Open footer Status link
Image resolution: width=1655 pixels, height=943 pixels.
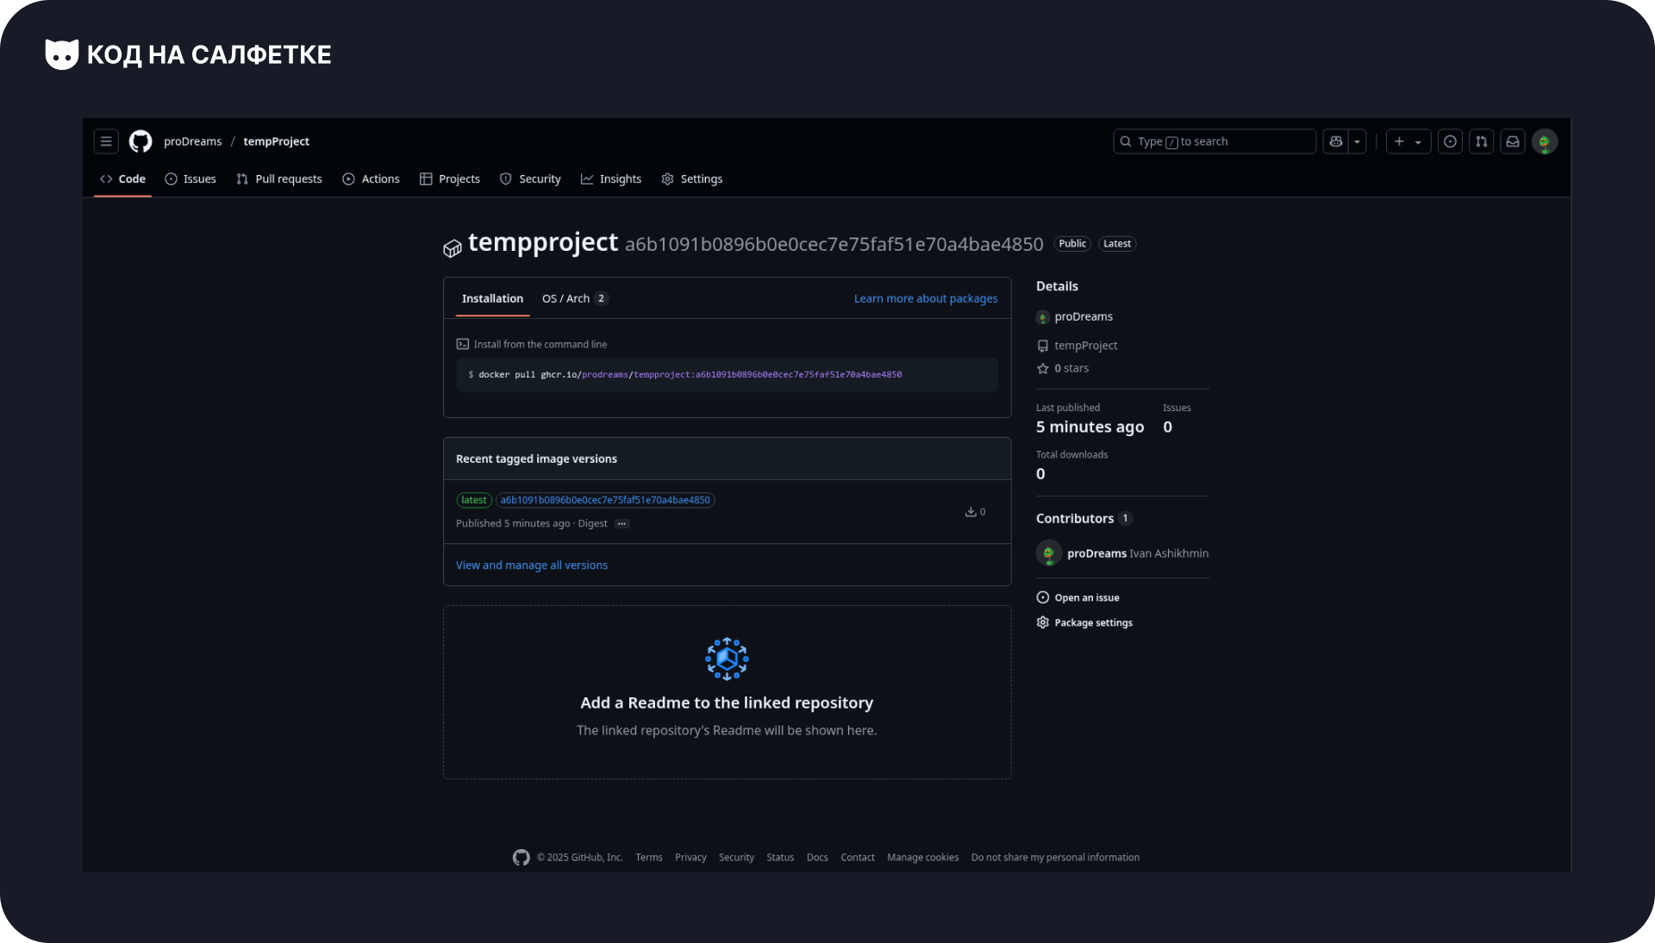780,858
